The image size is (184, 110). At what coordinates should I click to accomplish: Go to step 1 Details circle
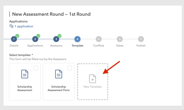click(14, 39)
